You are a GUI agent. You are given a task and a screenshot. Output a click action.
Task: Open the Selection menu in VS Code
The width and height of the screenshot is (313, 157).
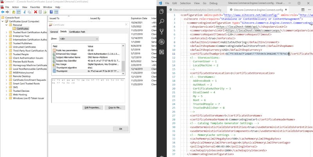coord(185,3)
